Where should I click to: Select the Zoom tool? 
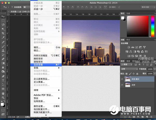click(x=3, y=98)
